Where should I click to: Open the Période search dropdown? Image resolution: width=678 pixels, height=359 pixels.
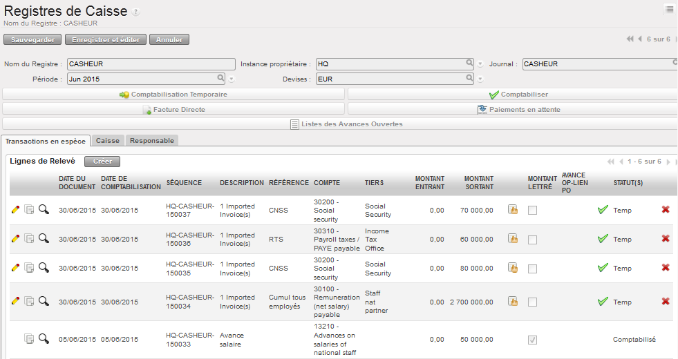click(221, 79)
